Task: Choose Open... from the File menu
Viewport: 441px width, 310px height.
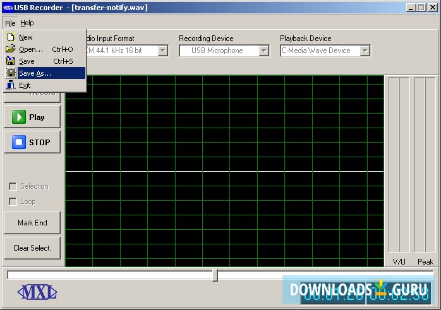Action: (x=45, y=49)
